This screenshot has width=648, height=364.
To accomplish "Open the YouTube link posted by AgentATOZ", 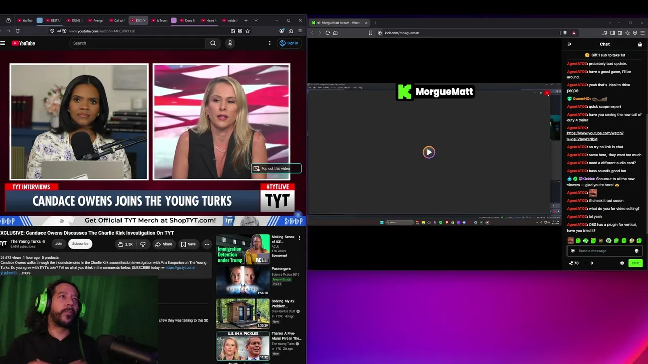I will pos(595,136).
